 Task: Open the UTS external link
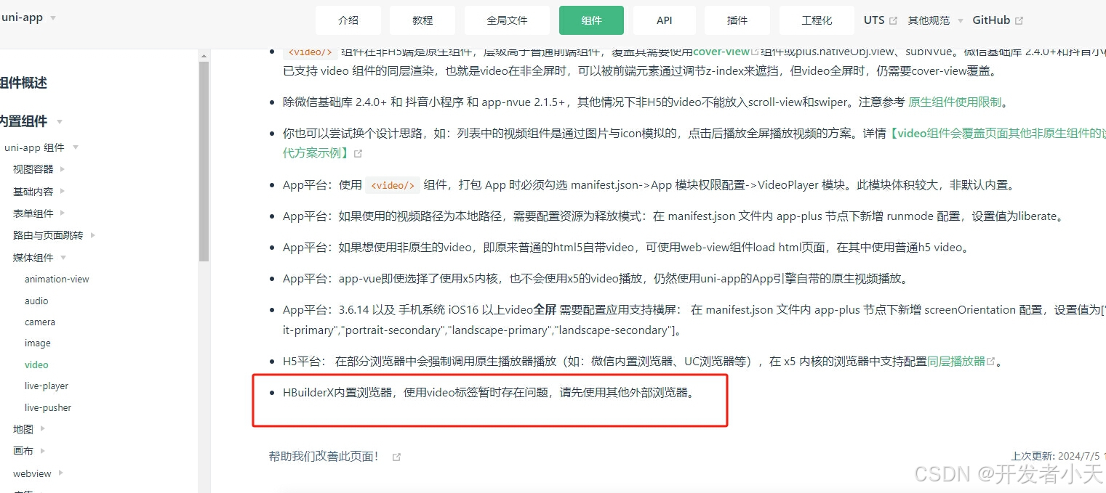point(874,20)
